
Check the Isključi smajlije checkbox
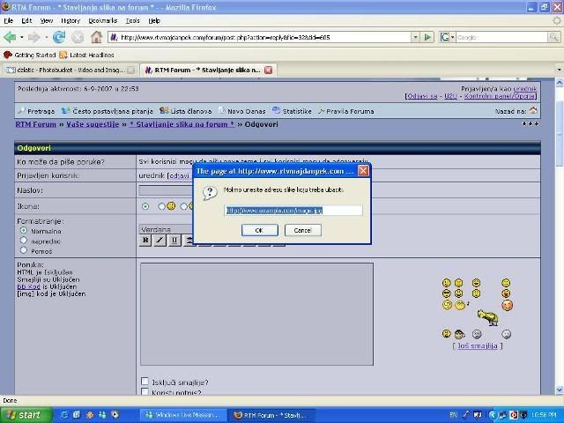click(145, 382)
